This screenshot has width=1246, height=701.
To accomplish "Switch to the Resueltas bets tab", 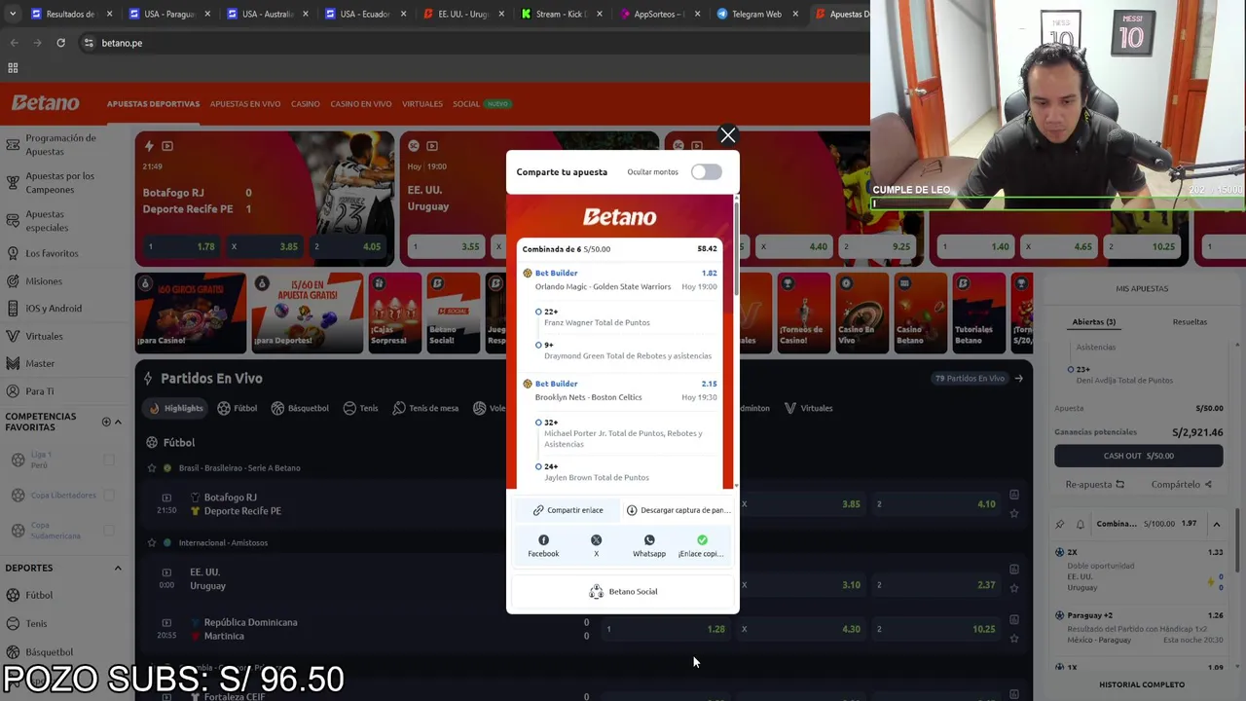I will click(1190, 322).
